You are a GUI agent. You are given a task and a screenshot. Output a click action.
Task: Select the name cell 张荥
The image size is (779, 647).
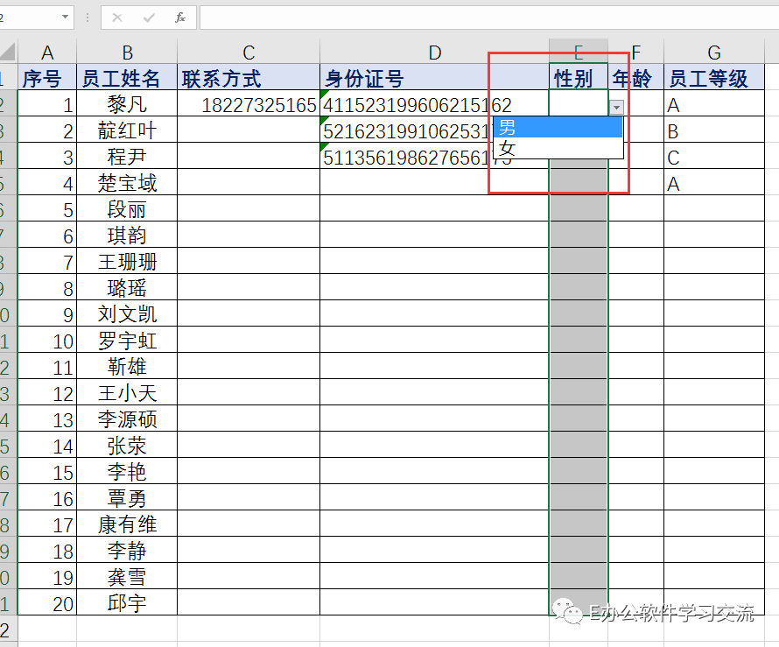pyautogui.click(x=127, y=446)
